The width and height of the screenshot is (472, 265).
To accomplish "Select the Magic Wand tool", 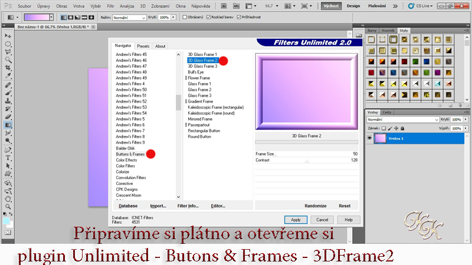I will pyautogui.click(x=8, y=60).
